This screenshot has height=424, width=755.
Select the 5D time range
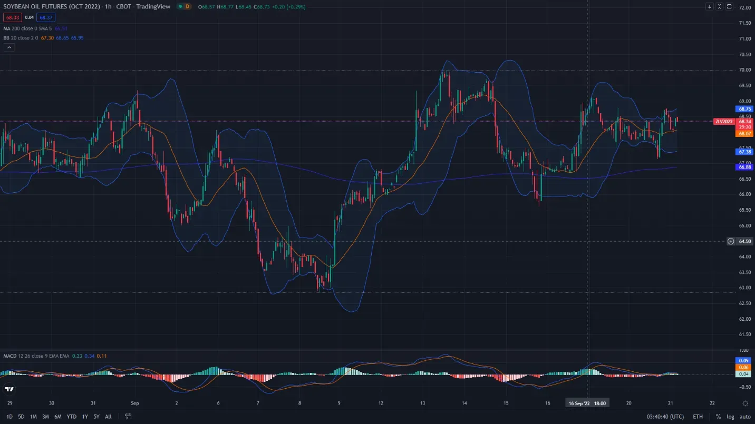(x=21, y=417)
